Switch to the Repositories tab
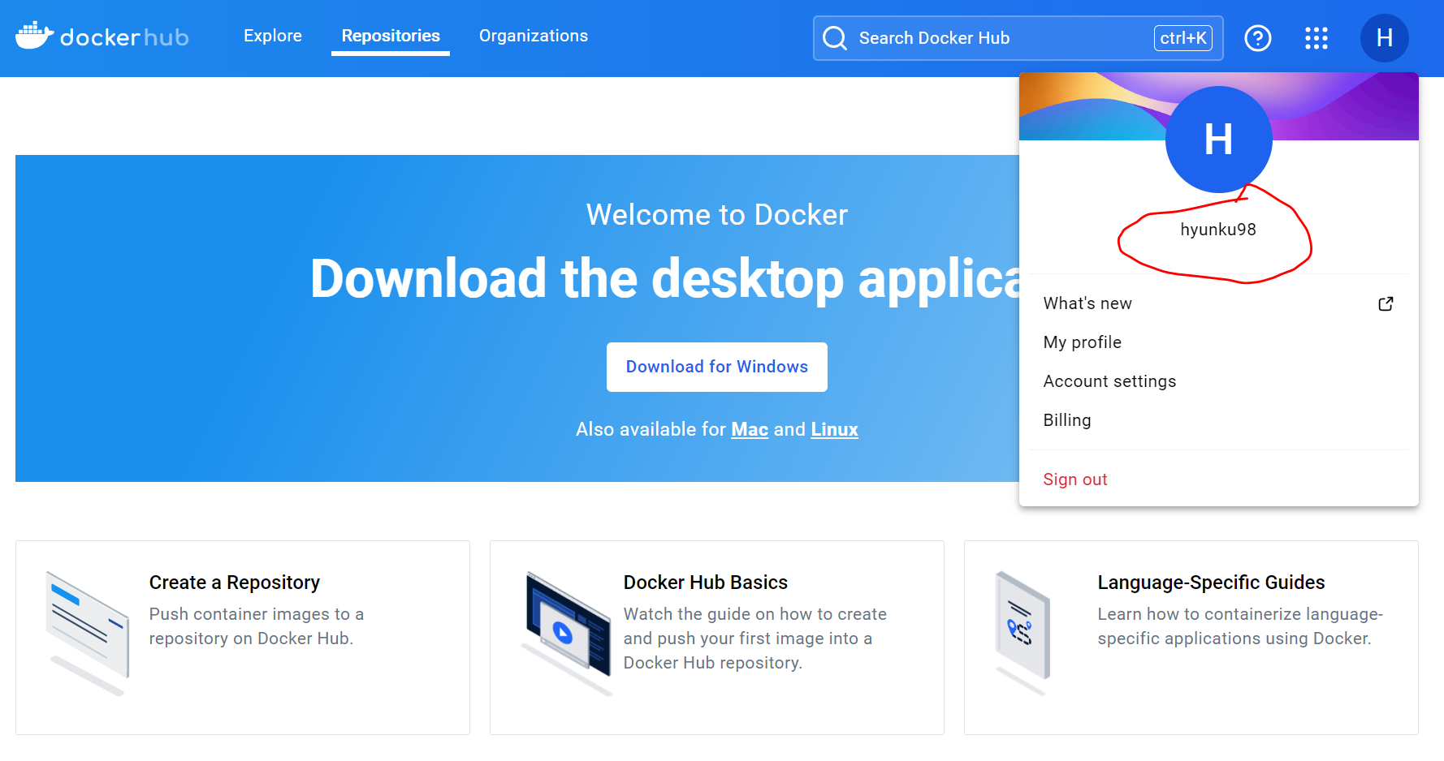 [390, 36]
